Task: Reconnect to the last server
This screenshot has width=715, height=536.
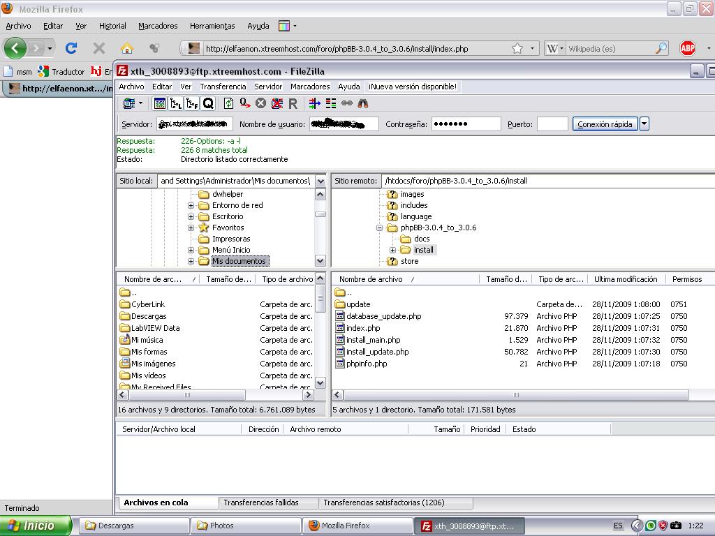Action: (293, 104)
